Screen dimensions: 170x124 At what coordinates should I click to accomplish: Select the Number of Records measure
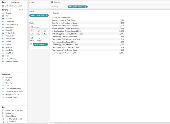pyautogui.click(x=13, y=94)
